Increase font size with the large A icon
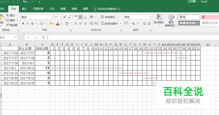219x115 pixels. 65,17
